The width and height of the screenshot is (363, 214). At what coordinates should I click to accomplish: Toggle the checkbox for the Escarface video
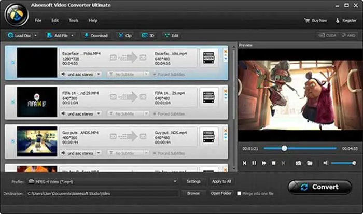click(13, 62)
